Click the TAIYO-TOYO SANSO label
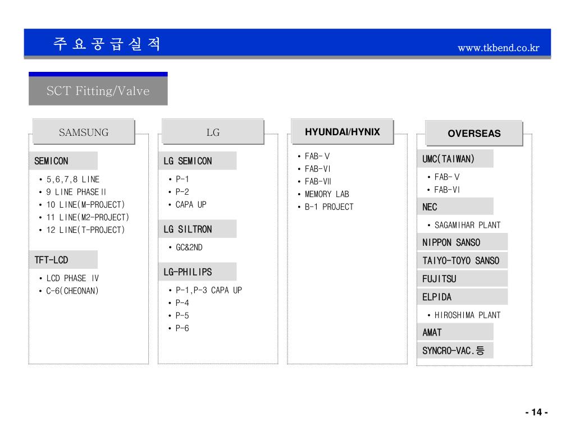 pyautogui.click(x=463, y=260)
